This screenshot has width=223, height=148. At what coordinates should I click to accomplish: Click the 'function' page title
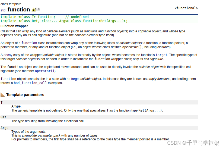click(x=19, y=10)
